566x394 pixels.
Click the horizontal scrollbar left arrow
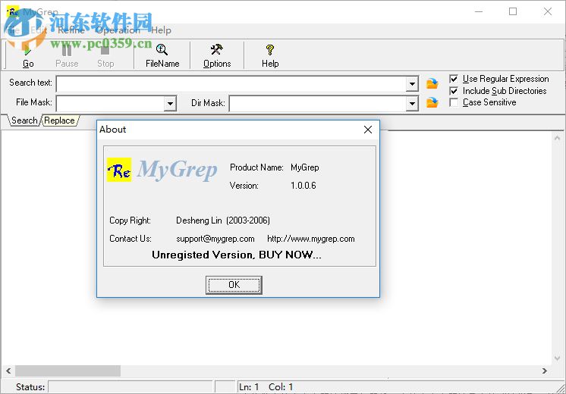tap(8, 371)
